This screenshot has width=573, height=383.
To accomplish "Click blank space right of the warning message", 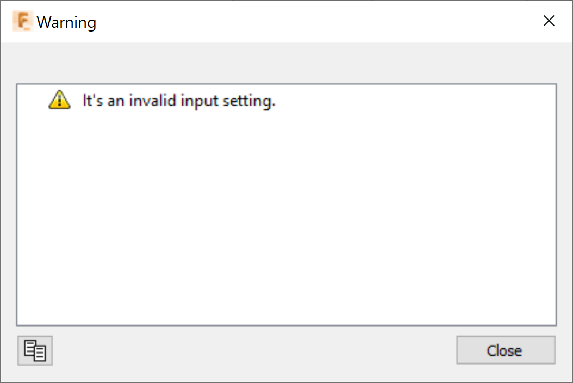I will [x=413, y=101].
